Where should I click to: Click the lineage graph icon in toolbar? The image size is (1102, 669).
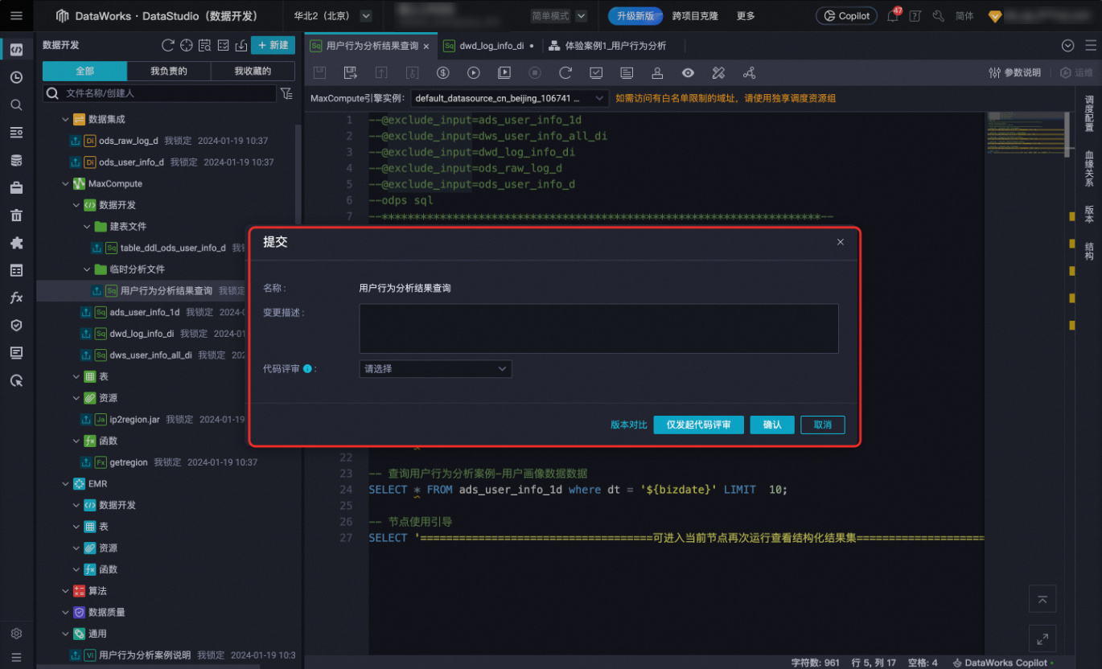tap(749, 72)
